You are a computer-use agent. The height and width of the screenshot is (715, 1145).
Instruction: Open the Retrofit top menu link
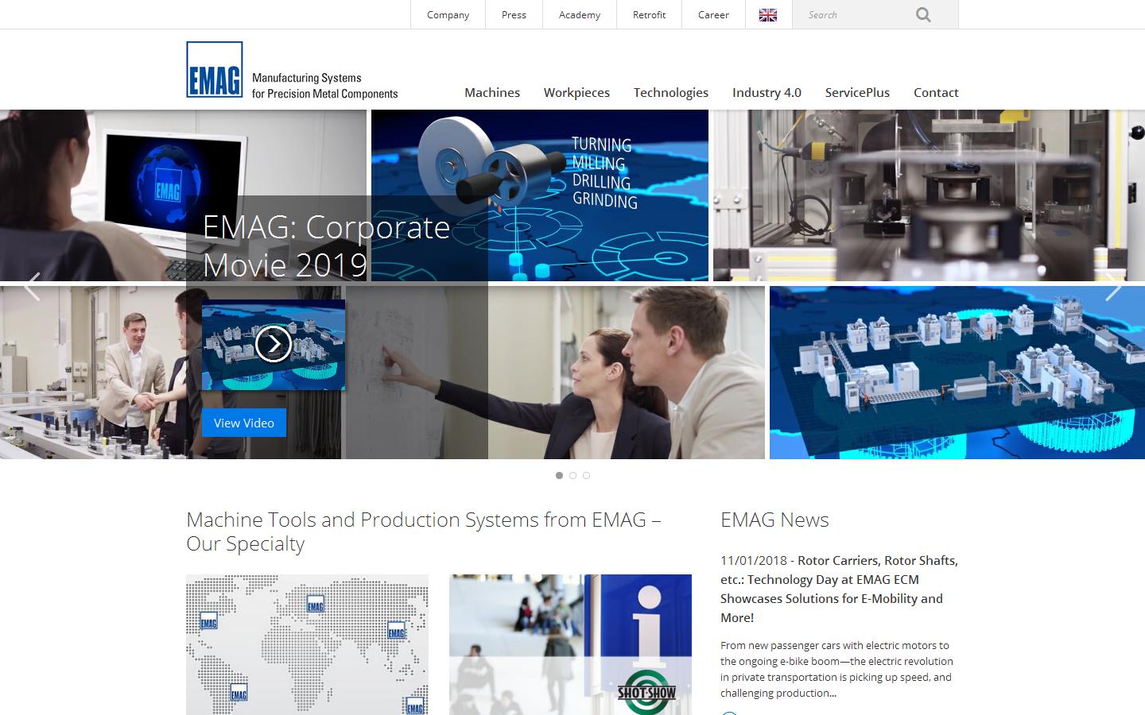(x=649, y=14)
